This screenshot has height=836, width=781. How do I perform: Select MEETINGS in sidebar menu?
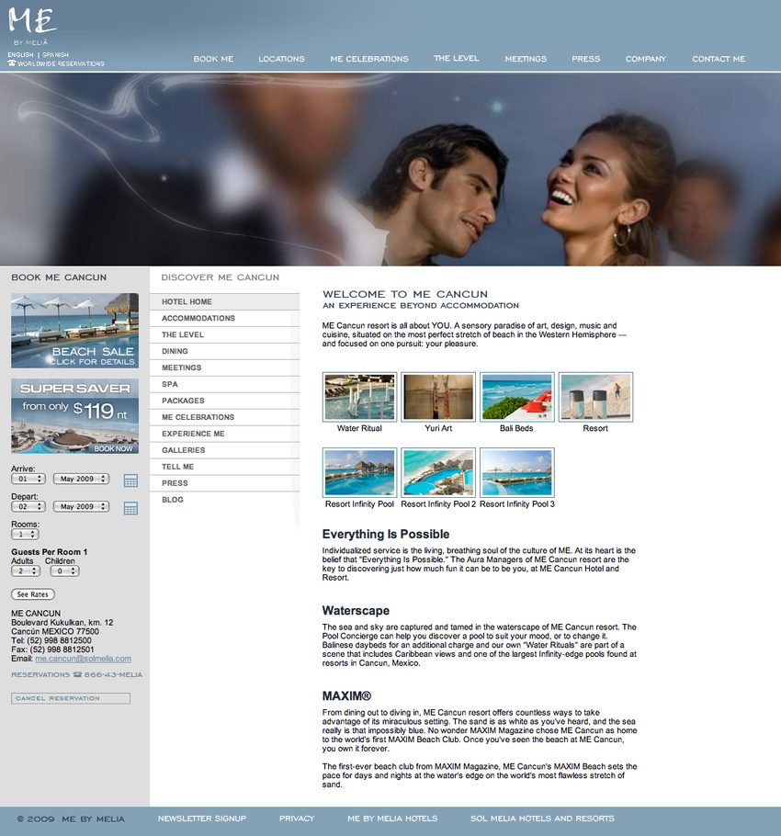click(x=224, y=367)
